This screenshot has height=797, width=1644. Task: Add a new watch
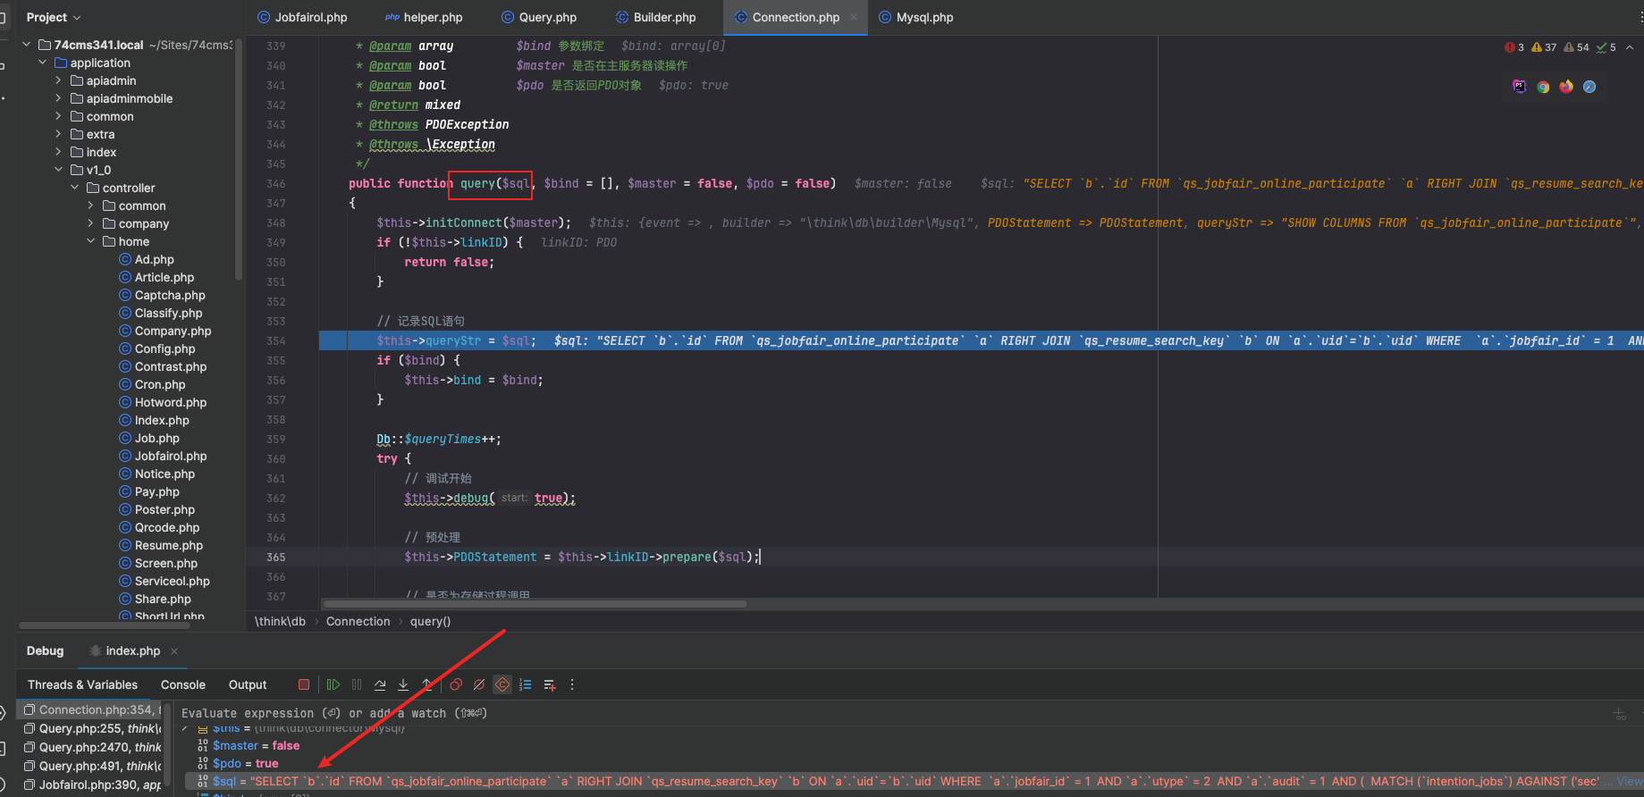(x=549, y=684)
